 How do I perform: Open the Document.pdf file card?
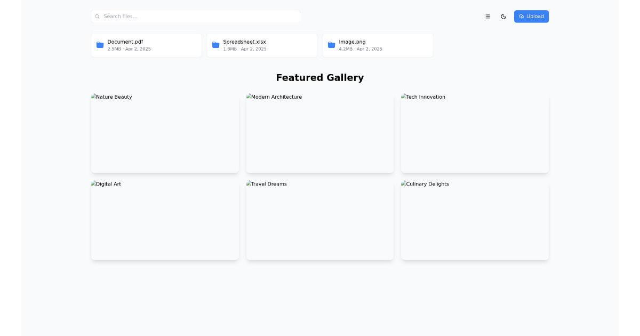(x=146, y=45)
